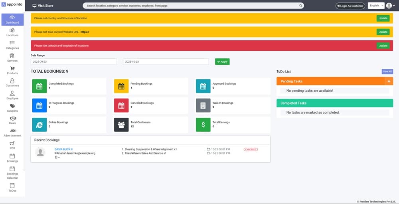The height and width of the screenshot is (204, 399).
Task: Open the ToDos menu item
Action: 12,188
